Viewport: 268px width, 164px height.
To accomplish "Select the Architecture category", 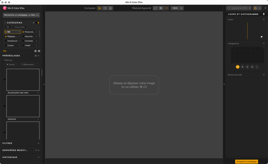I will pyautogui.click(x=12, y=41).
